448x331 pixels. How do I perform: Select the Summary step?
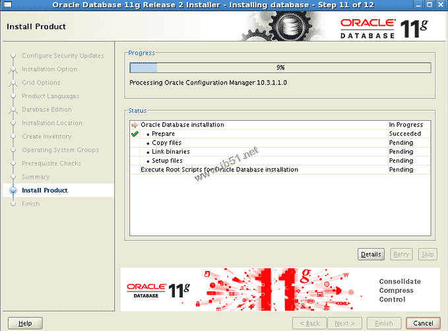point(36,177)
